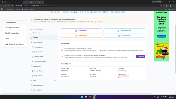Viewport: 176px width, 99px height.
Task: Open Development Tools discover top link
Action: [118, 12]
